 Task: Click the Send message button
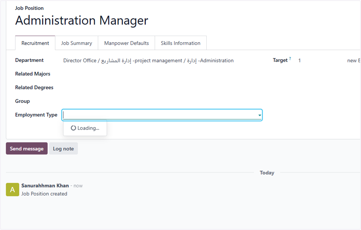click(x=27, y=149)
